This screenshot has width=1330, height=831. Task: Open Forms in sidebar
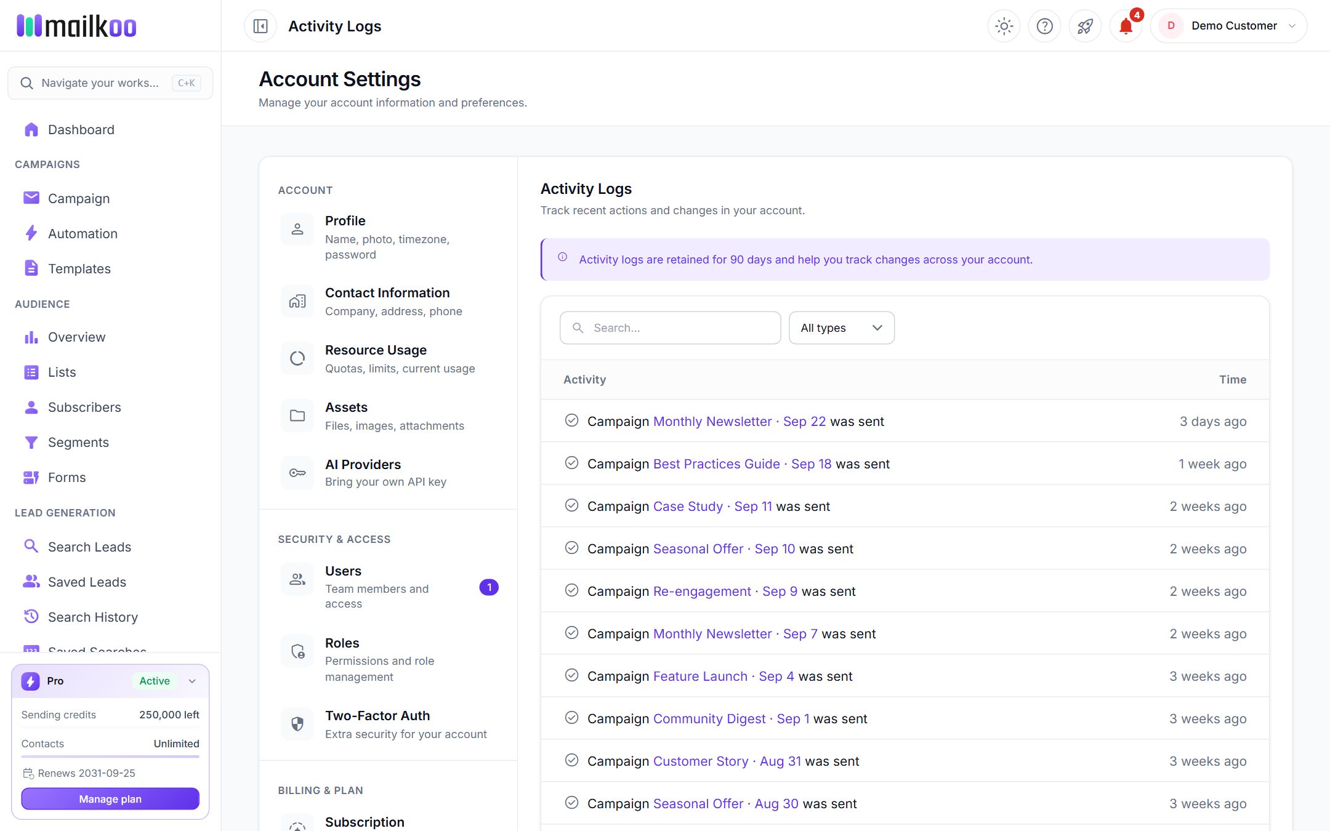coord(110,477)
